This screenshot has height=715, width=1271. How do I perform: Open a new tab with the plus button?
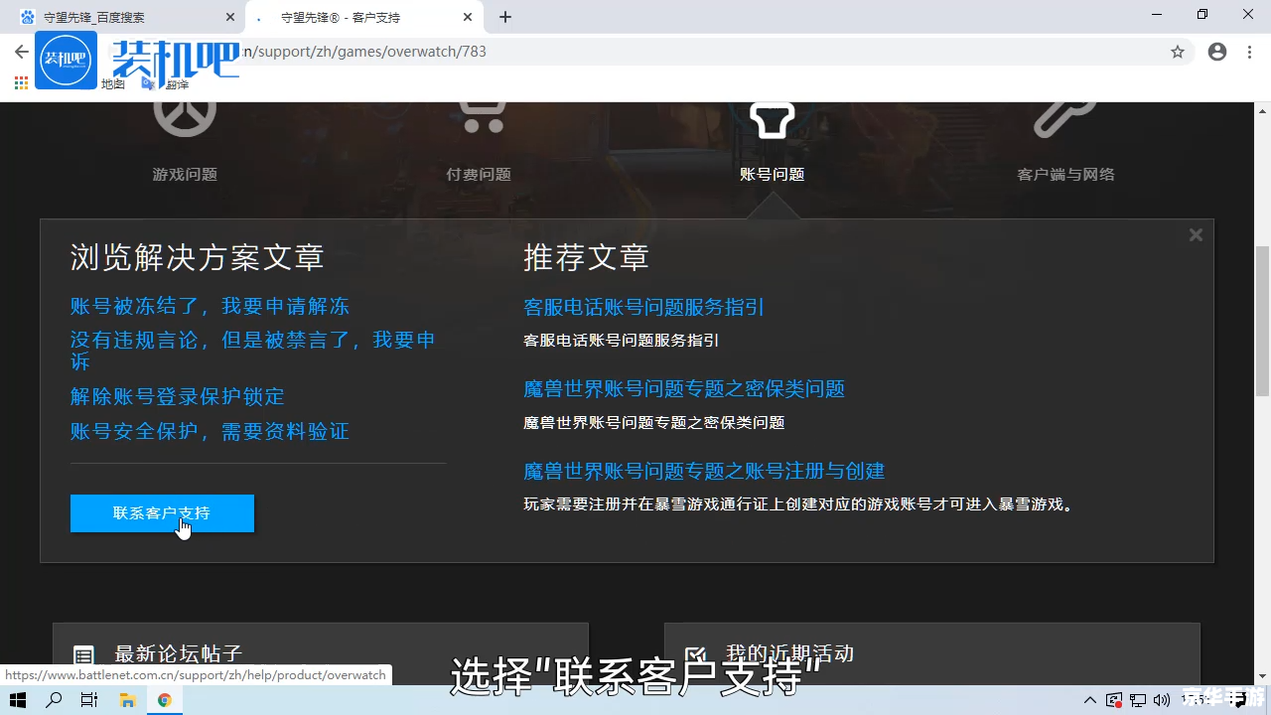point(505,17)
